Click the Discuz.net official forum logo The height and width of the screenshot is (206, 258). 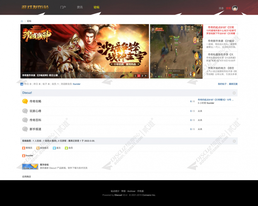(30, 166)
